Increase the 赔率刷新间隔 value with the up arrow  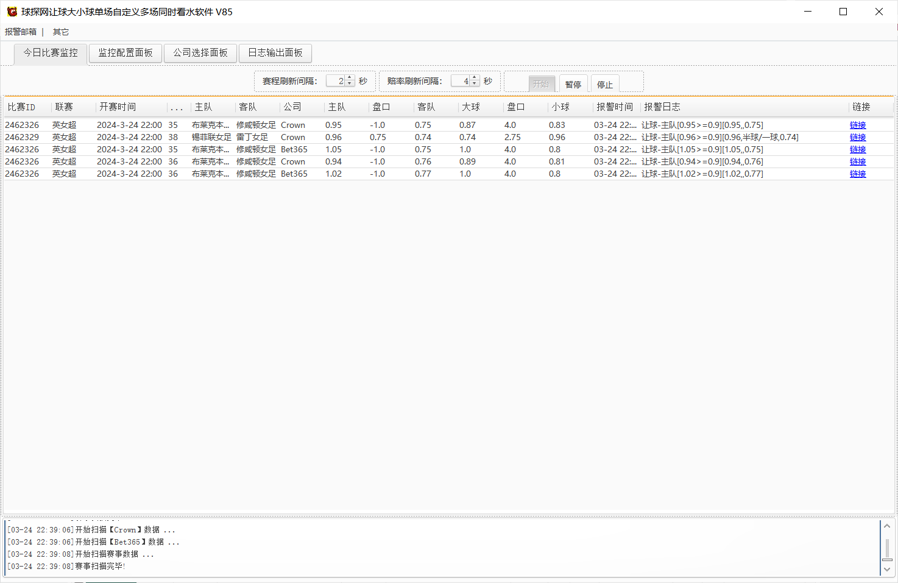click(x=475, y=77)
